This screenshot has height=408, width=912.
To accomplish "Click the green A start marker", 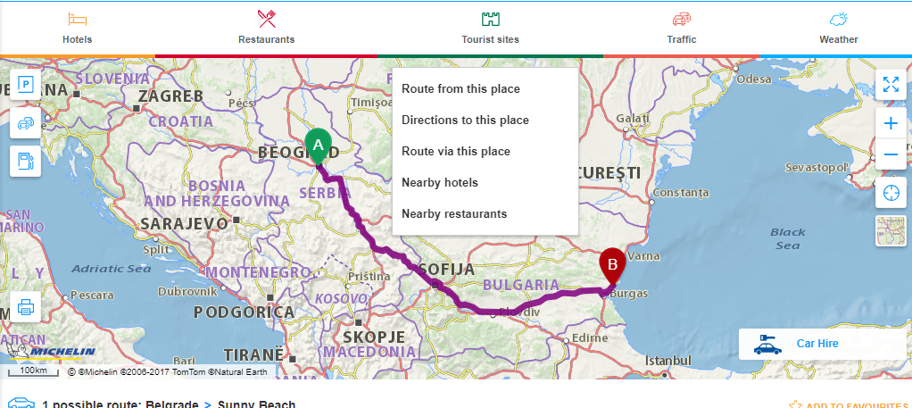I will coord(318,146).
